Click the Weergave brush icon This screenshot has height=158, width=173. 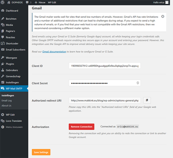coord(3,58)
